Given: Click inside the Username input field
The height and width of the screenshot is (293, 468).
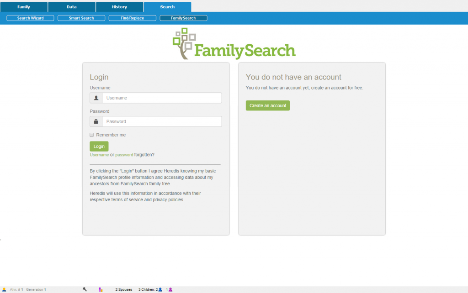Looking at the screenshot, I should (162, 98).
